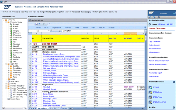Viewport: 176px width, 110px height.
Task: Open BPC for Word icon
Action: [150, 97]
